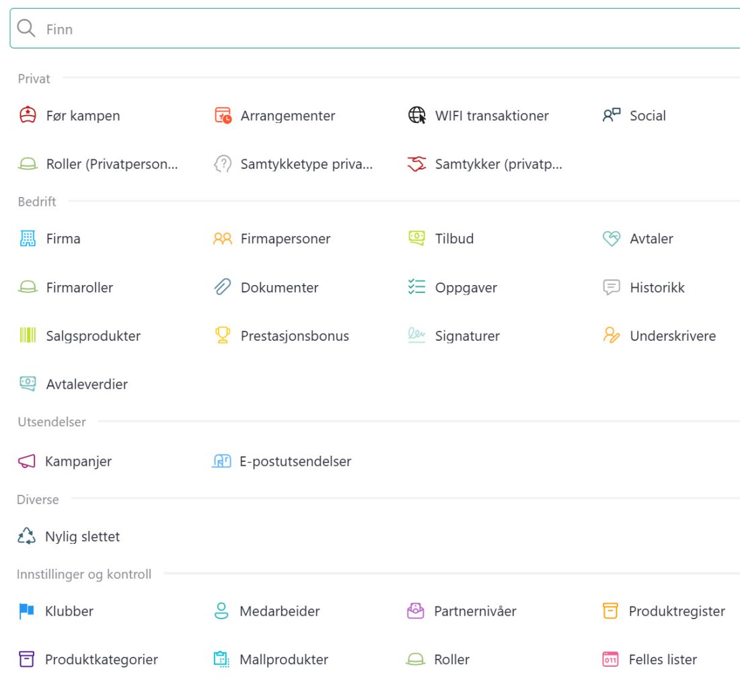740x679 pixels.
Task: Click the Kampanjer megaphone icon
Action: tap(26, 461)
